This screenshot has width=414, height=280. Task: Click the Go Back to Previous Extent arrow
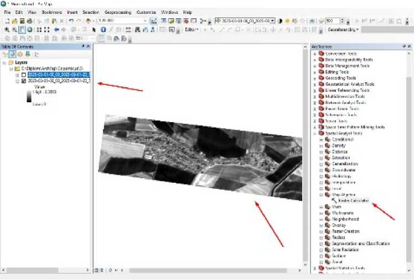point(56,29)
